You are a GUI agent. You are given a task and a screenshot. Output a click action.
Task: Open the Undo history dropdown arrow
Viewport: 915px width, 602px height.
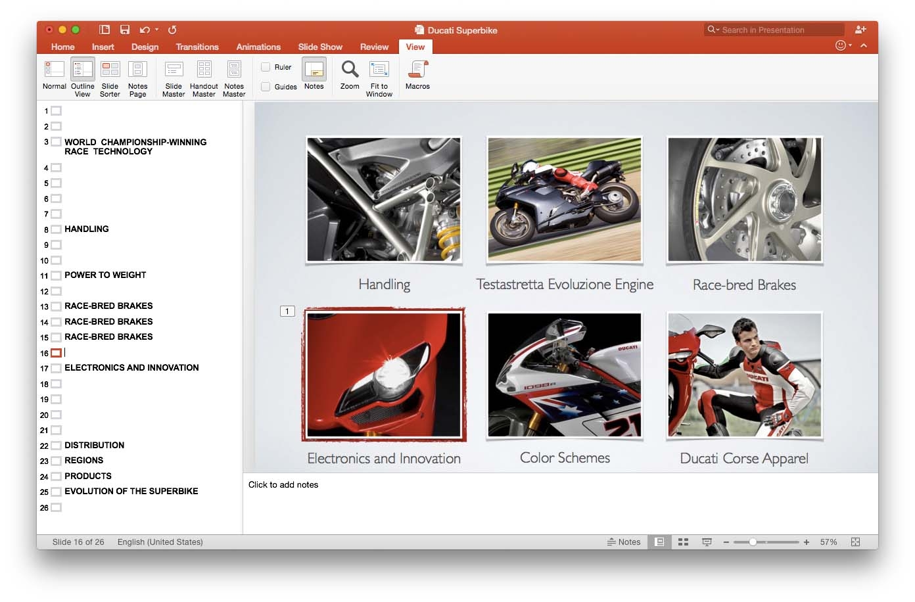pyautogui.click(x=156, y=30)
